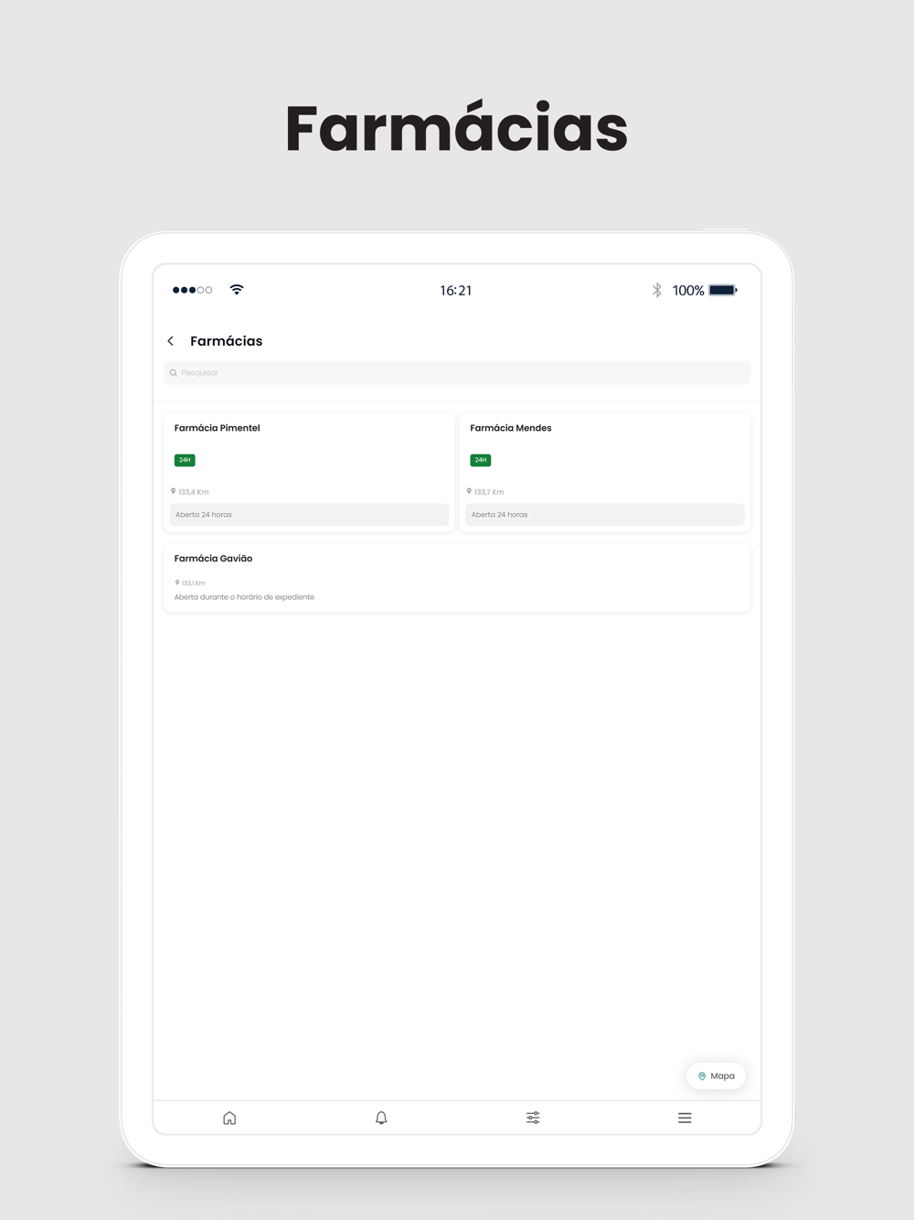Open the Farmácia Gavião entry

pos(457,578)
